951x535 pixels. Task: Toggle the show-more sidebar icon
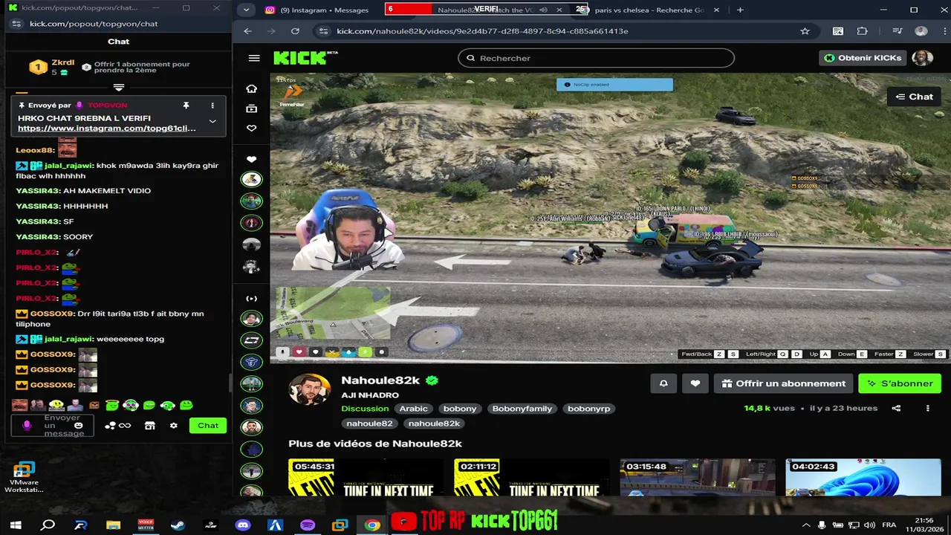pos(251,299)
